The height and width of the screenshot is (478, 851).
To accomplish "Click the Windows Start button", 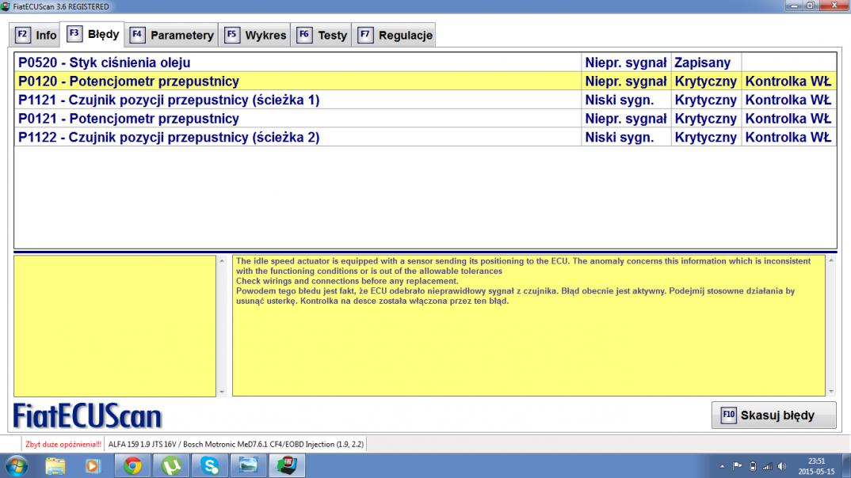I will pyautogui.click(x=17, y=465).
